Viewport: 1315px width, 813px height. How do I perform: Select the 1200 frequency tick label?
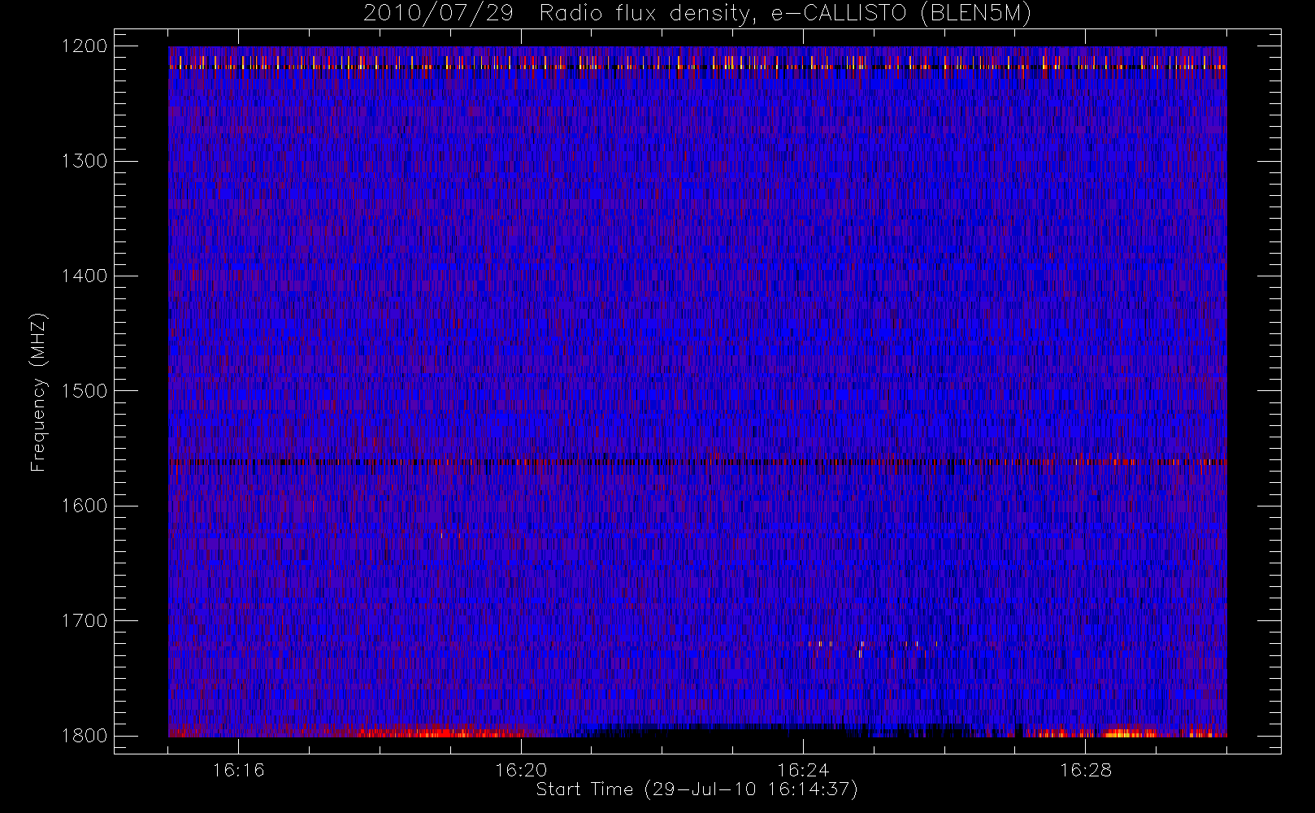click(85, 46)
